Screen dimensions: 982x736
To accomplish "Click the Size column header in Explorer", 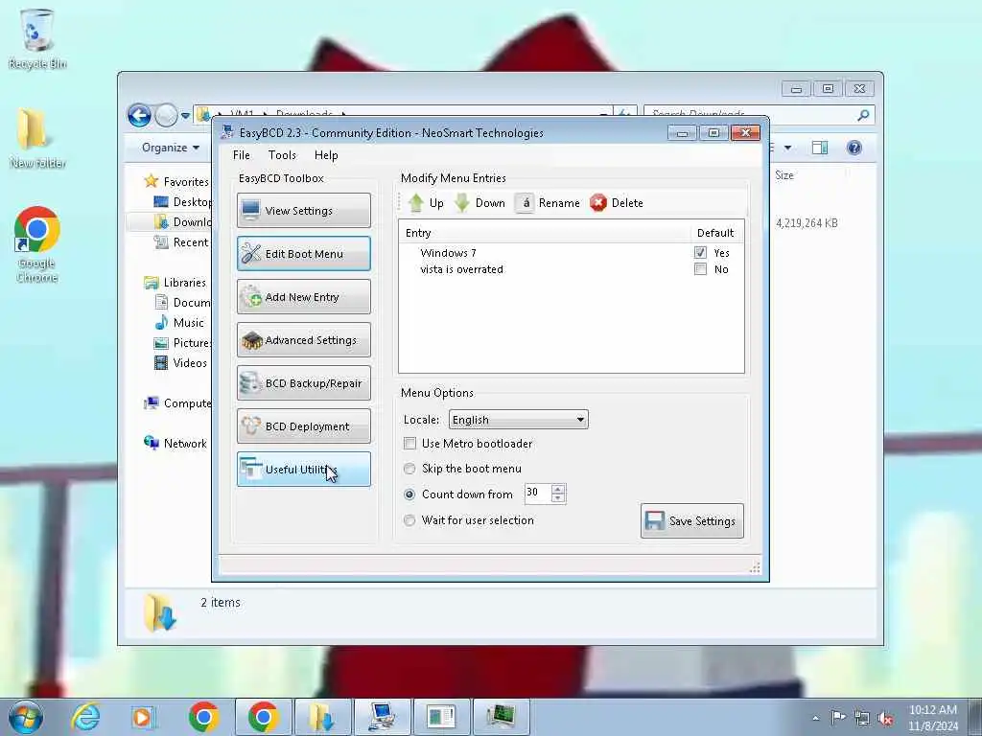I will tap(784, 175).
